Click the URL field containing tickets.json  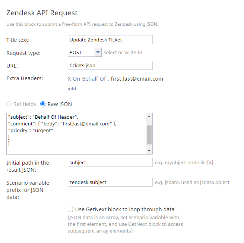point(110,65)
